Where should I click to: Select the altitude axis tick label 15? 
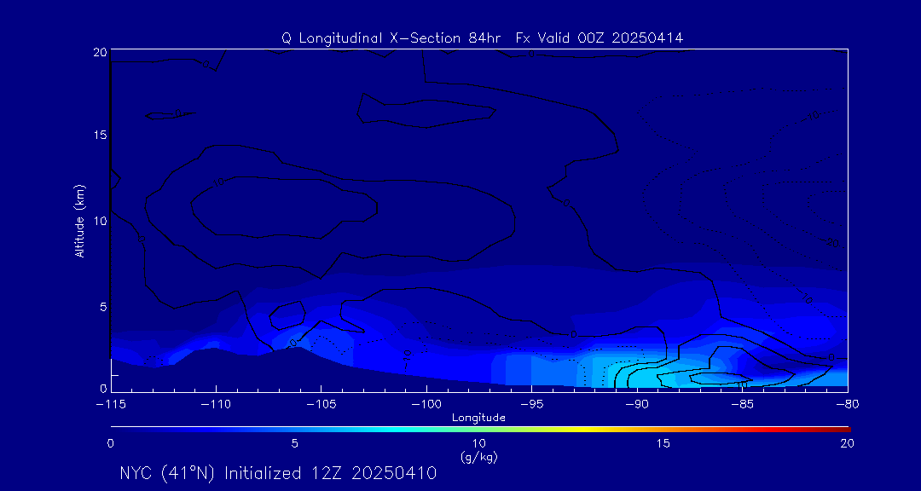99,135
